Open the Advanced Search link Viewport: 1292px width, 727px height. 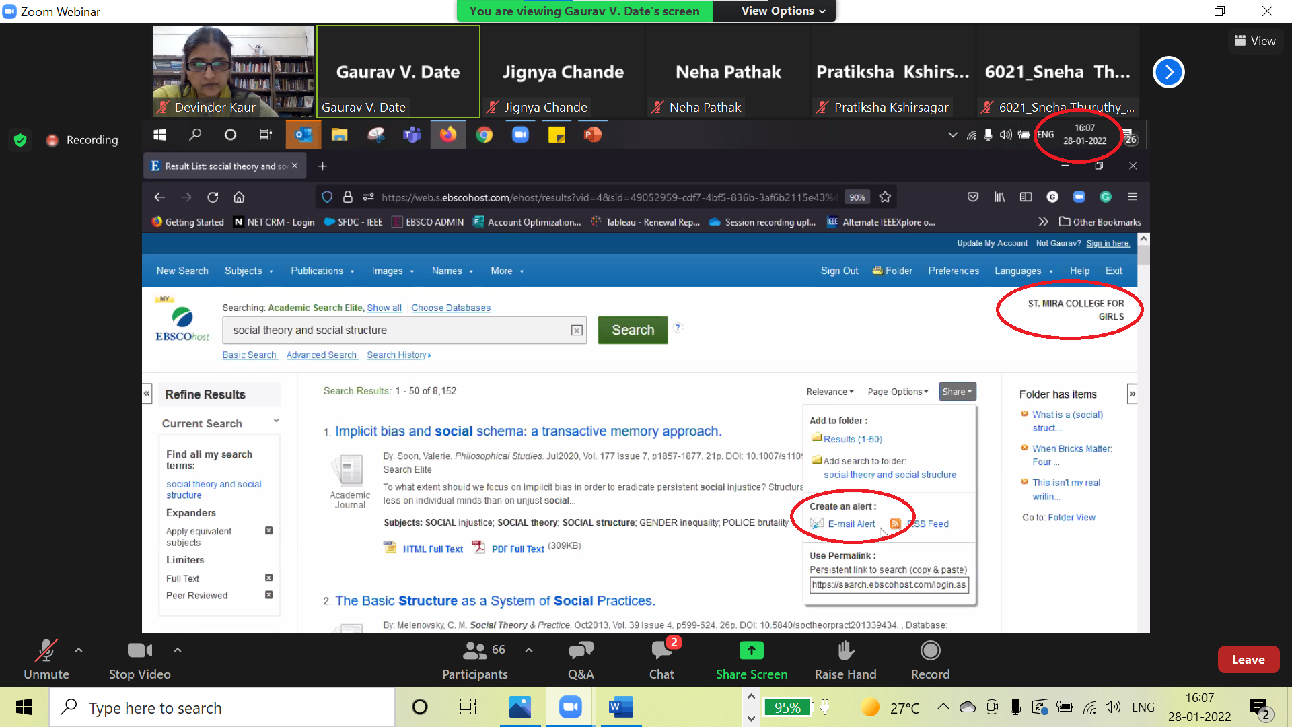point(322,355)
